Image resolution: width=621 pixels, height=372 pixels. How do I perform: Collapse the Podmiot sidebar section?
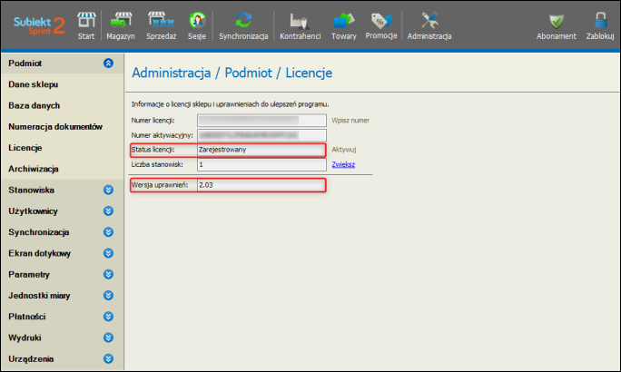108,64
